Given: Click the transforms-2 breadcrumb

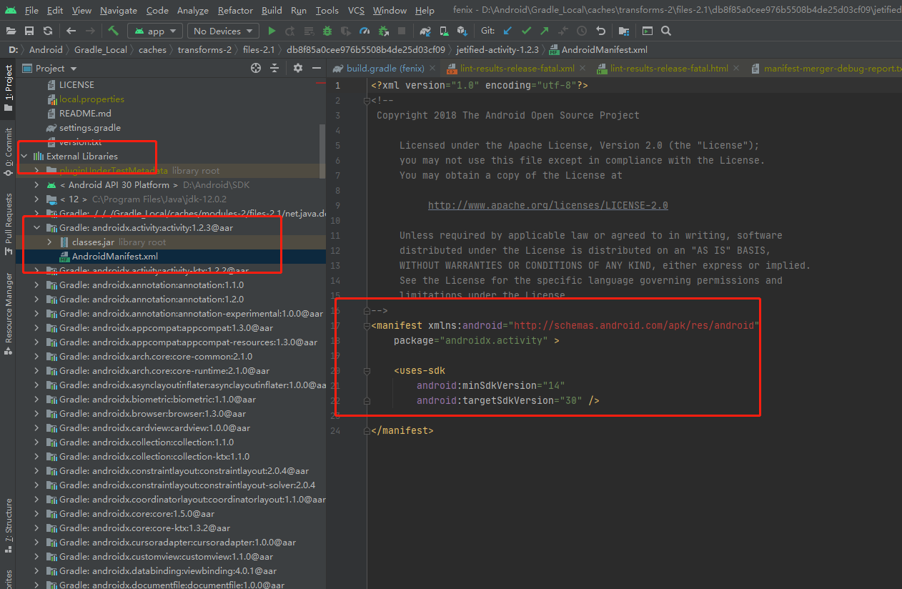Looking at the screenshot, I should tap(204, 49).
